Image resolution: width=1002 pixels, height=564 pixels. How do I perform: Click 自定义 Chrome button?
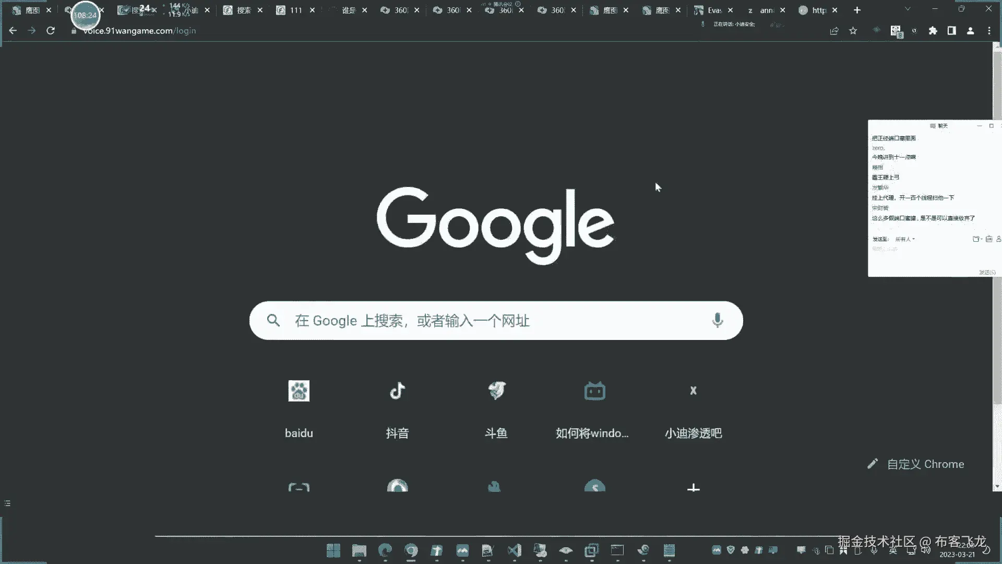(916, 464)
